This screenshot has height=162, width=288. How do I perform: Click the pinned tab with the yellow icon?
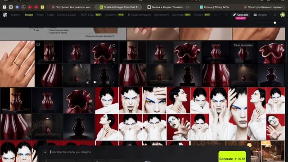tap(42, 7)
